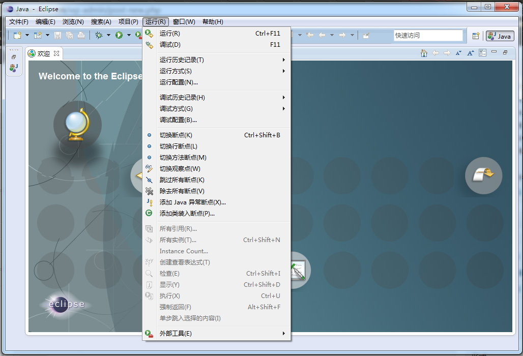Click the Java perspective button
Image resolution: width=523 pixels, height=356 pixels.
tap(500, 36)
